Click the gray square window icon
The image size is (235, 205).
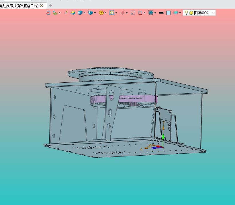(x=133, y=13)
